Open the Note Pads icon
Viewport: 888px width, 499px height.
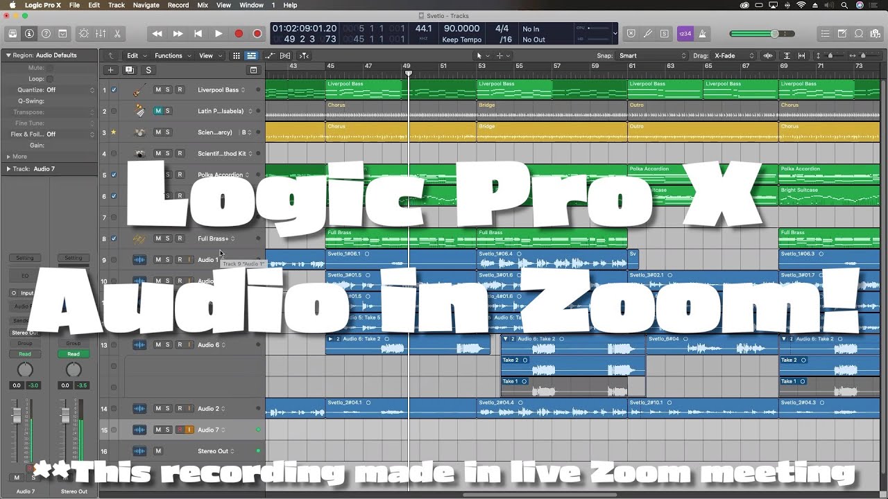[x=842, y=33]
